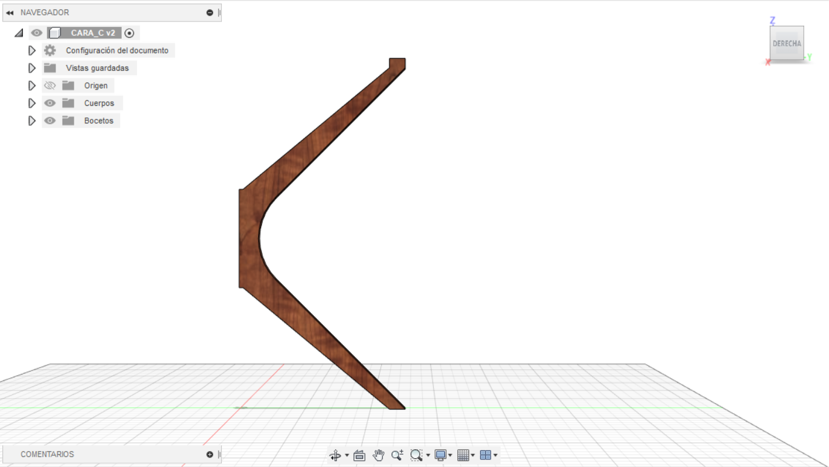
Task: Open the Grid and Snaps icon
Action: pos(463,455)
